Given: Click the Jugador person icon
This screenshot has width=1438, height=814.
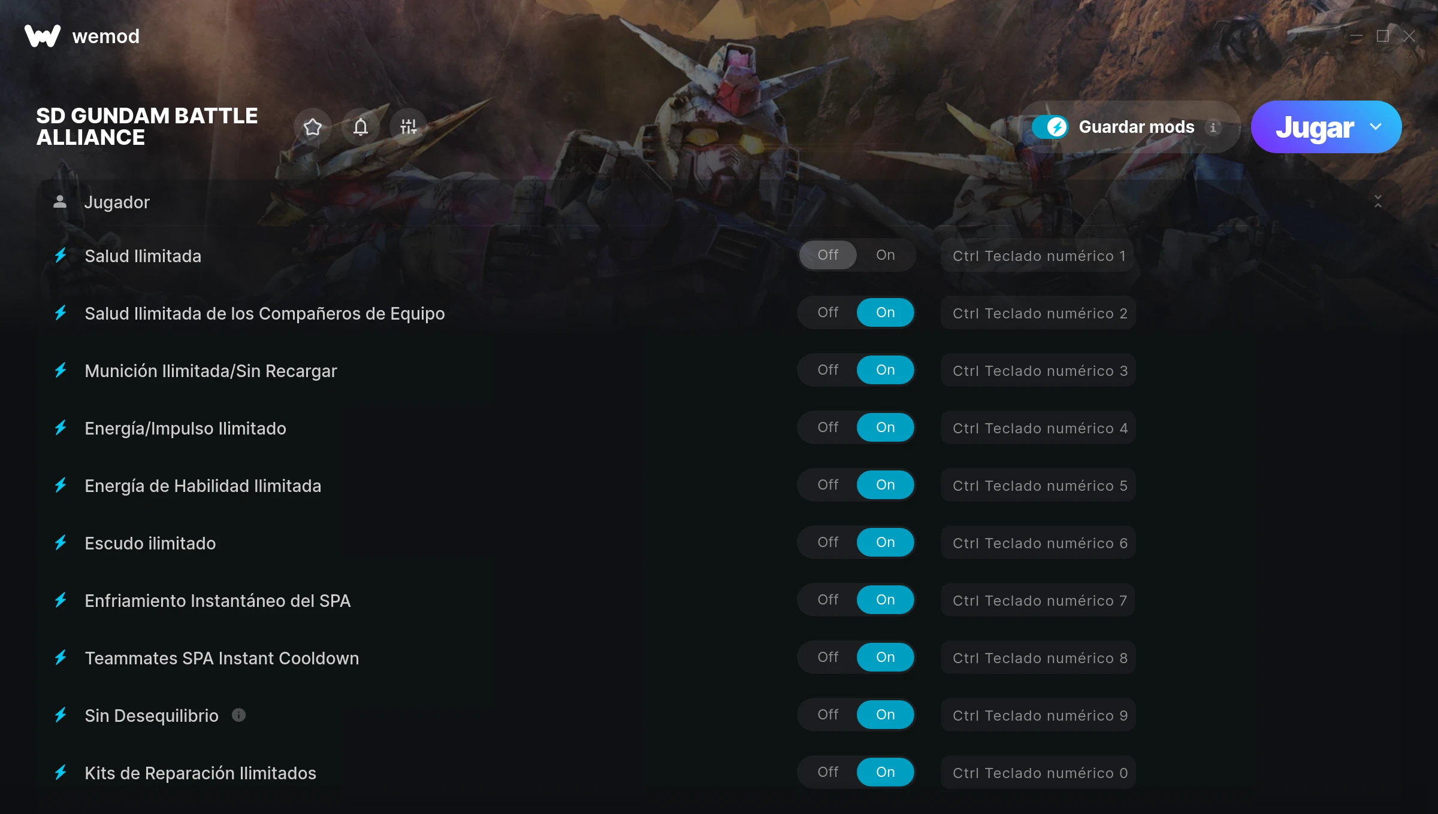Looking at the screenshot, I should 60,202.
